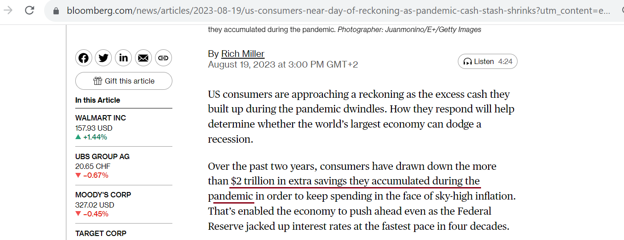Share article on Facebook
The width and height of the screenshot is (624, 240).
click(84, 58)
